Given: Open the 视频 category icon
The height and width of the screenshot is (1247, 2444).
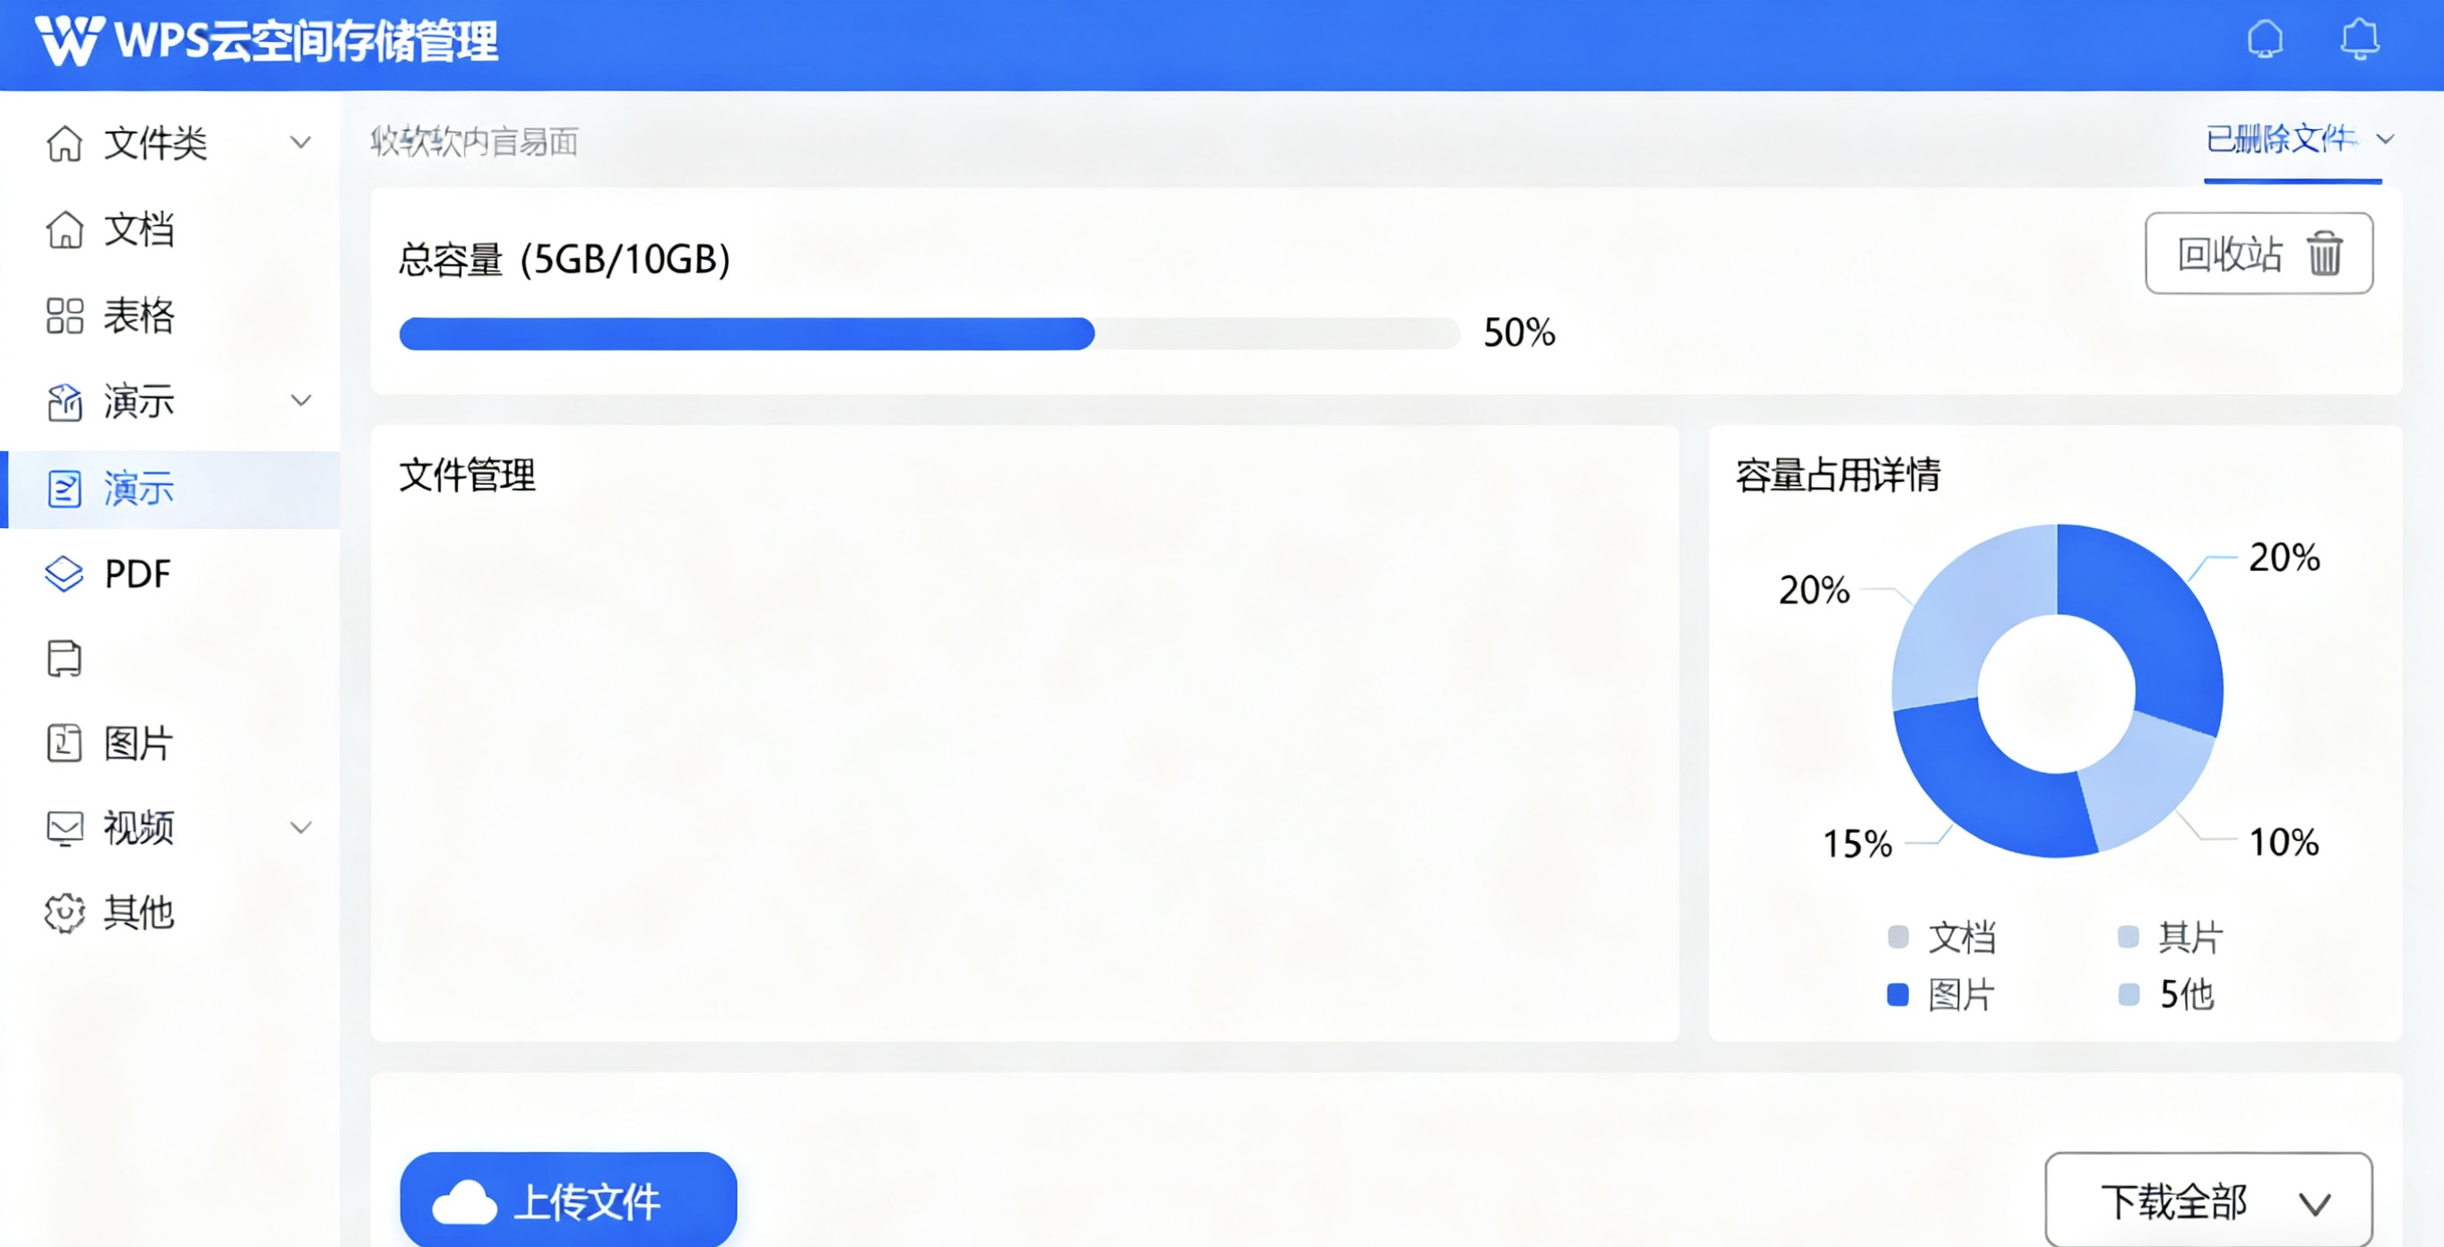Looking at the screenshot, I should (64, 827).
